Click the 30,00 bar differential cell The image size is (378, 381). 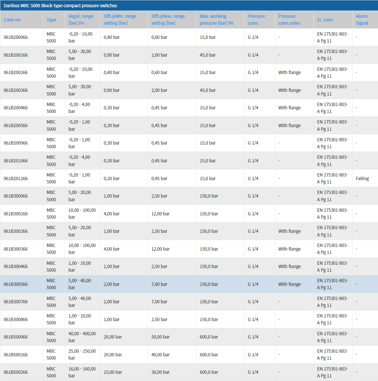pos(160,372)
